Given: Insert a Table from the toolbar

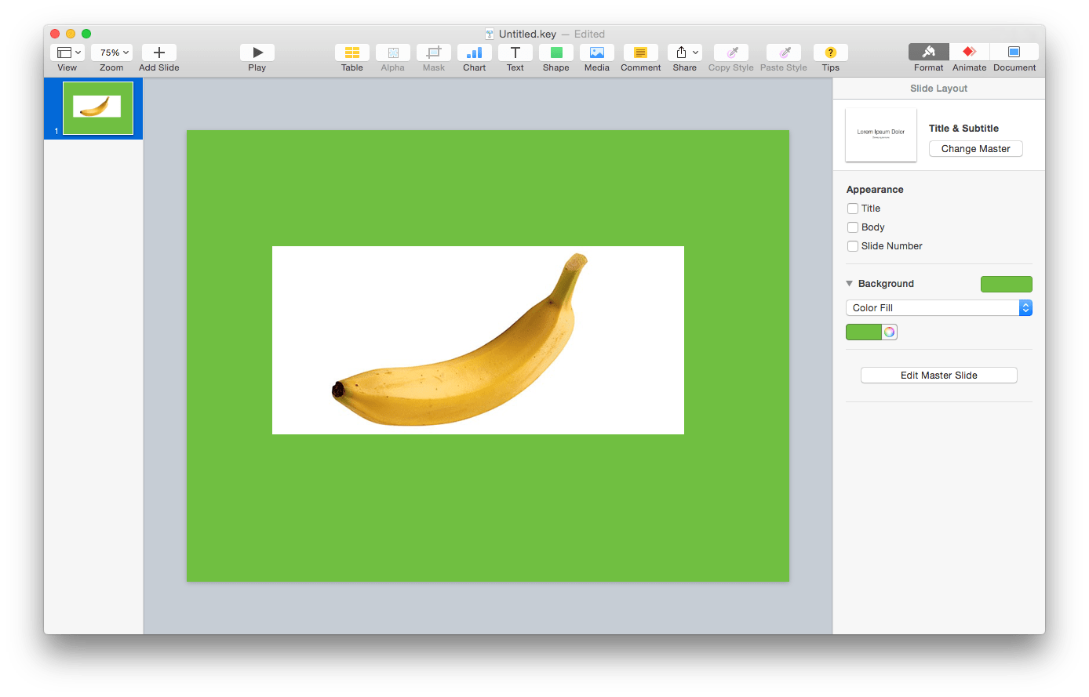Looking at the screenshot, I should [351, 53].
